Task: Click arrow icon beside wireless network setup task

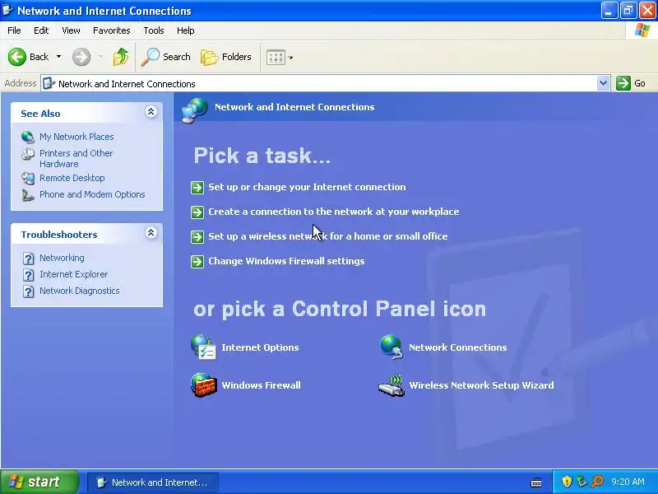Action: click(x=197, y=237)
